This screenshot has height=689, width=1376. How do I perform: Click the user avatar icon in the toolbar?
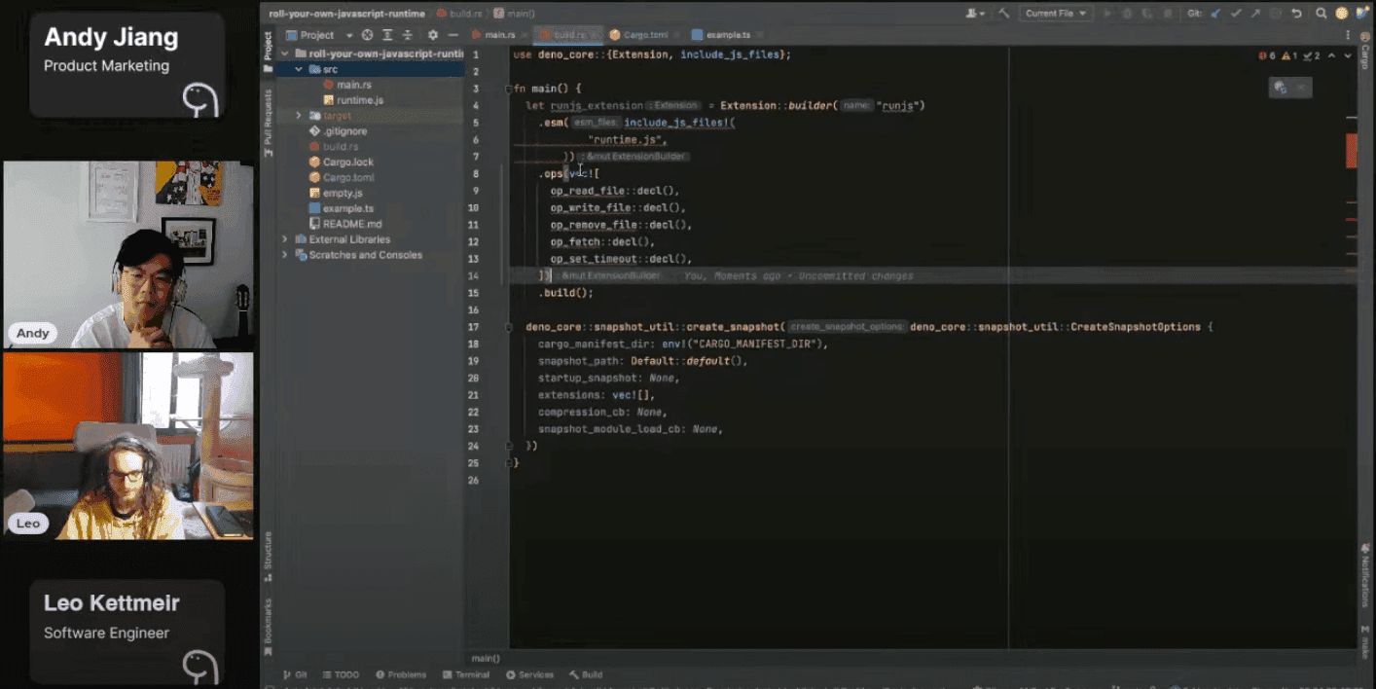(x=1342, y=14)
